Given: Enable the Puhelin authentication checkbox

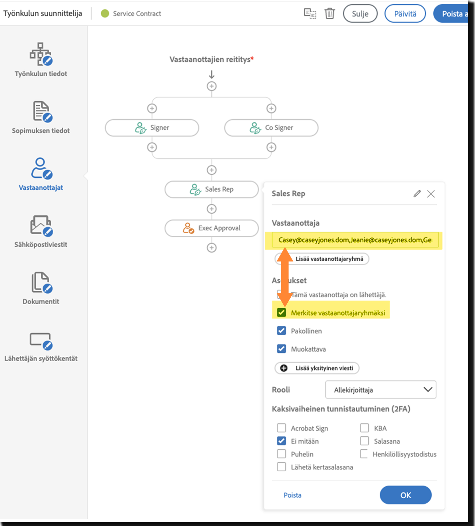Looking at the screenshot, I should click(281, 454).
